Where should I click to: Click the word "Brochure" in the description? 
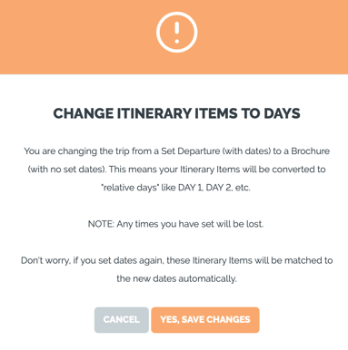tap(311, 151)
